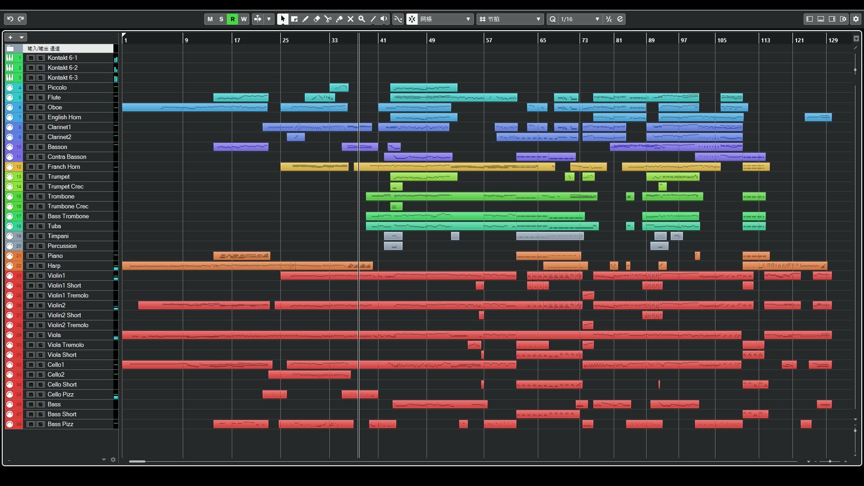Click the Redo arrow icon
Image resolution: width=864 pixels, height=486 pixels.
pos(21,19)
